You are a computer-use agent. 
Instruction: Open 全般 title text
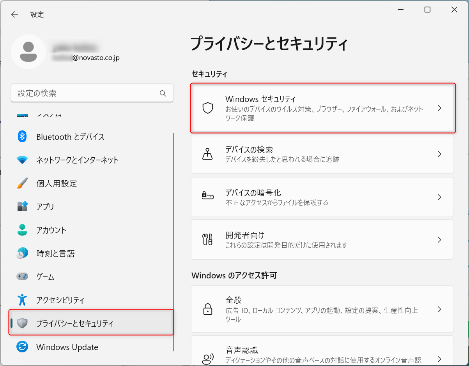[x=234, y=300]
